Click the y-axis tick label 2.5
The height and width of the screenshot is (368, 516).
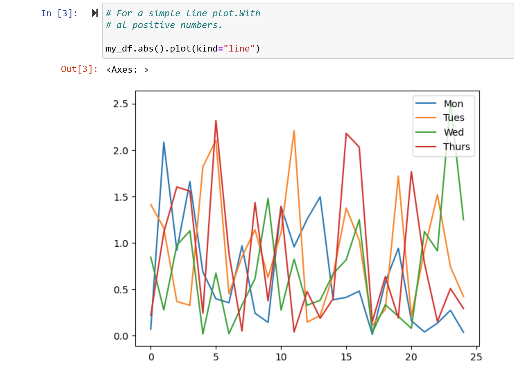[121, 104]
